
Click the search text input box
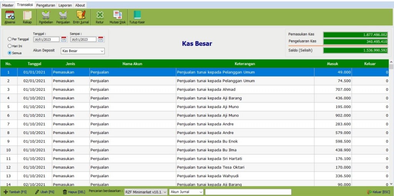248,192
